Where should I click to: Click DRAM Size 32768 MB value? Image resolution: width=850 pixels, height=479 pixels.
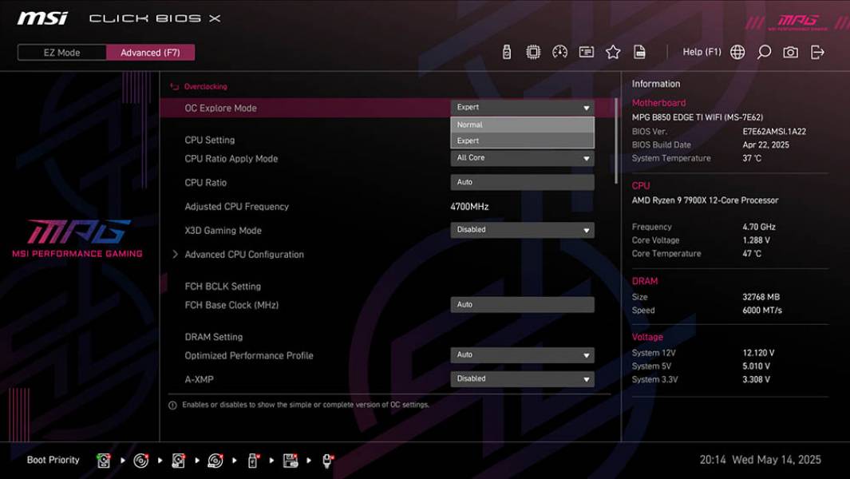(x=761, y=297)
